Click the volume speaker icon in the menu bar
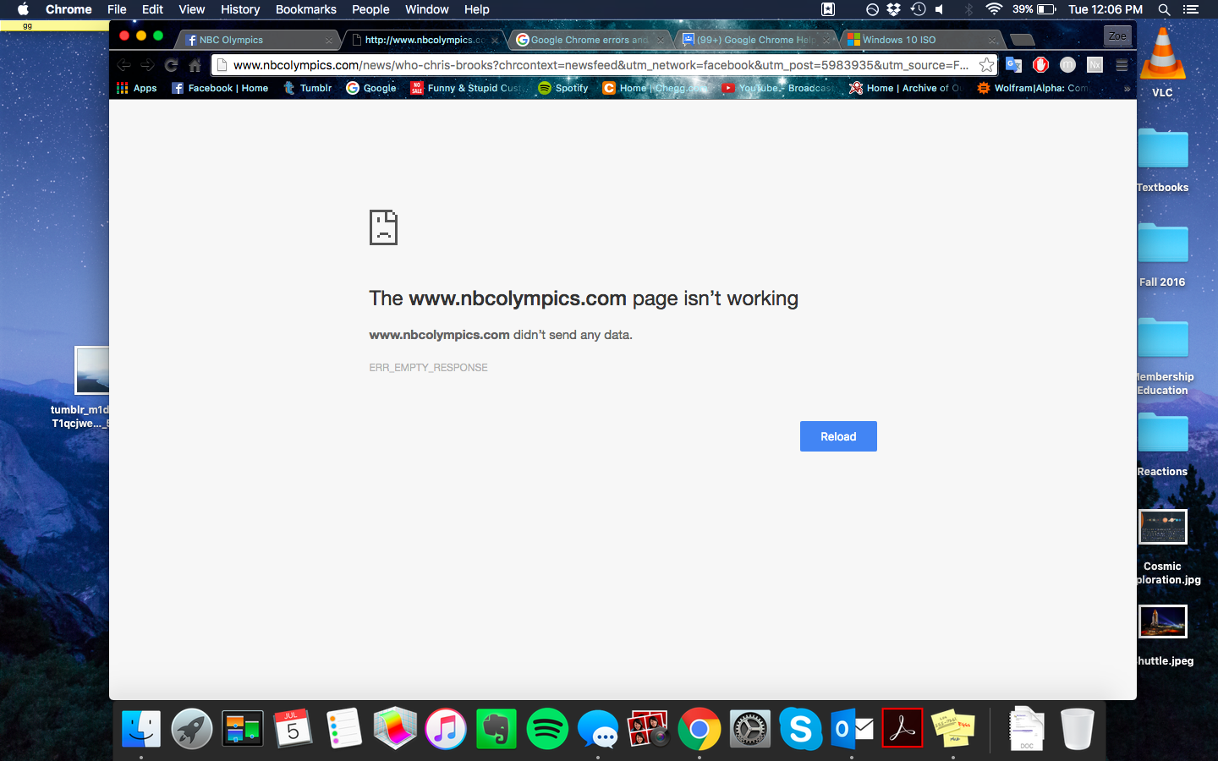Image resolution: width=1218 pixels, height=761 pixels. (940, 9)
